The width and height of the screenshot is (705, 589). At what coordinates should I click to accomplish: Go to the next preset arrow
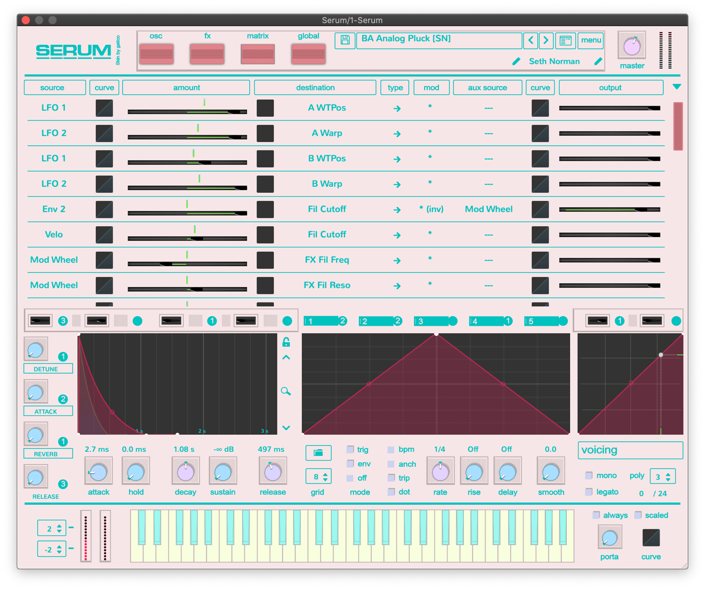(x=546, y=40)
